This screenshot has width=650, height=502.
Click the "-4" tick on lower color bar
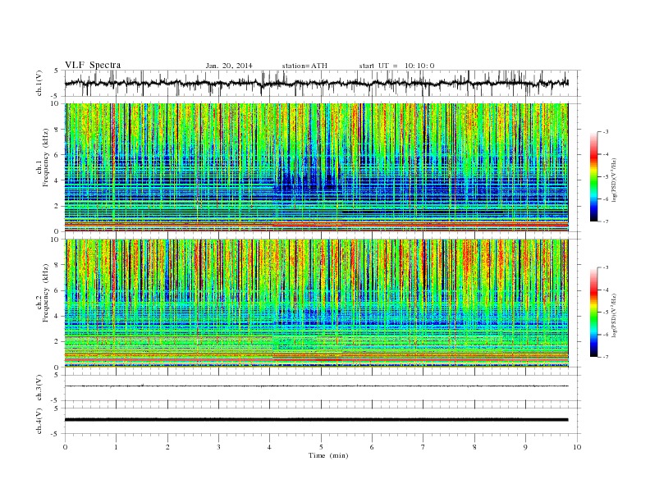click(606, 290)
